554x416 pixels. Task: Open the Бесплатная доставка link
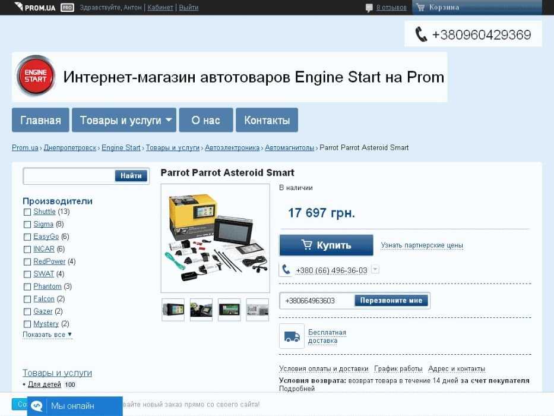pyautogui.click(x=327, y=336)
